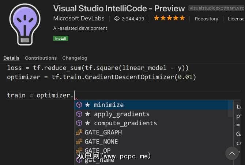245x165 pixels.
Task: Select the starred minimize suggestion
Action: (x=109, y=105)
